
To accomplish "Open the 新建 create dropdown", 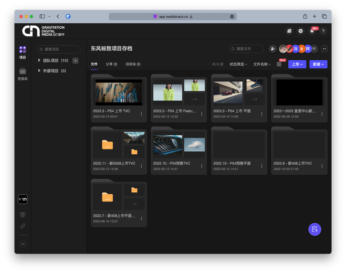I will click(x=318, y=64).
